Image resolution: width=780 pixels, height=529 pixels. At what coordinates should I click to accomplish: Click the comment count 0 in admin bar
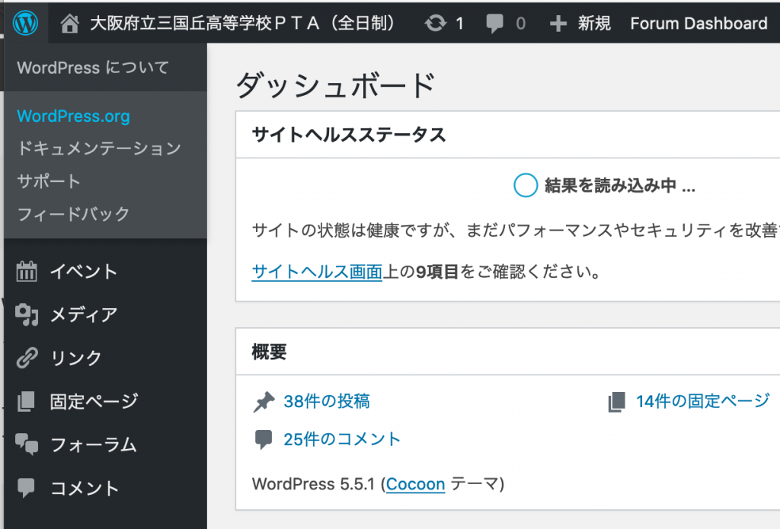coord(520,24)
